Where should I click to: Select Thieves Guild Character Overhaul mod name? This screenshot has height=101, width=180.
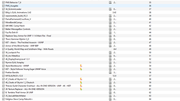(x=38, y=86)
